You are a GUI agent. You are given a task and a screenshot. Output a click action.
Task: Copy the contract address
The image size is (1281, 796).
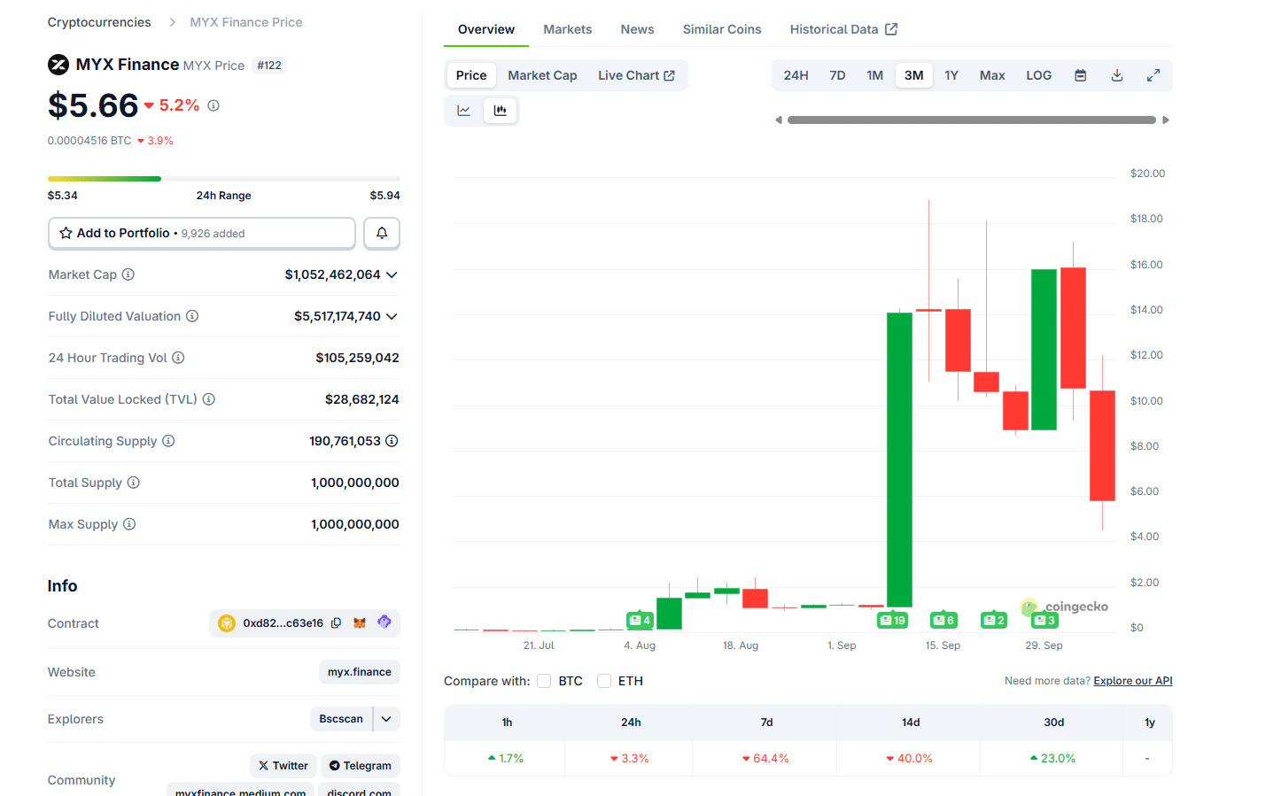coord(337,623)
